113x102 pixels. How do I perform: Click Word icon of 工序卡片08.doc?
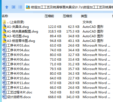(4, 69)
